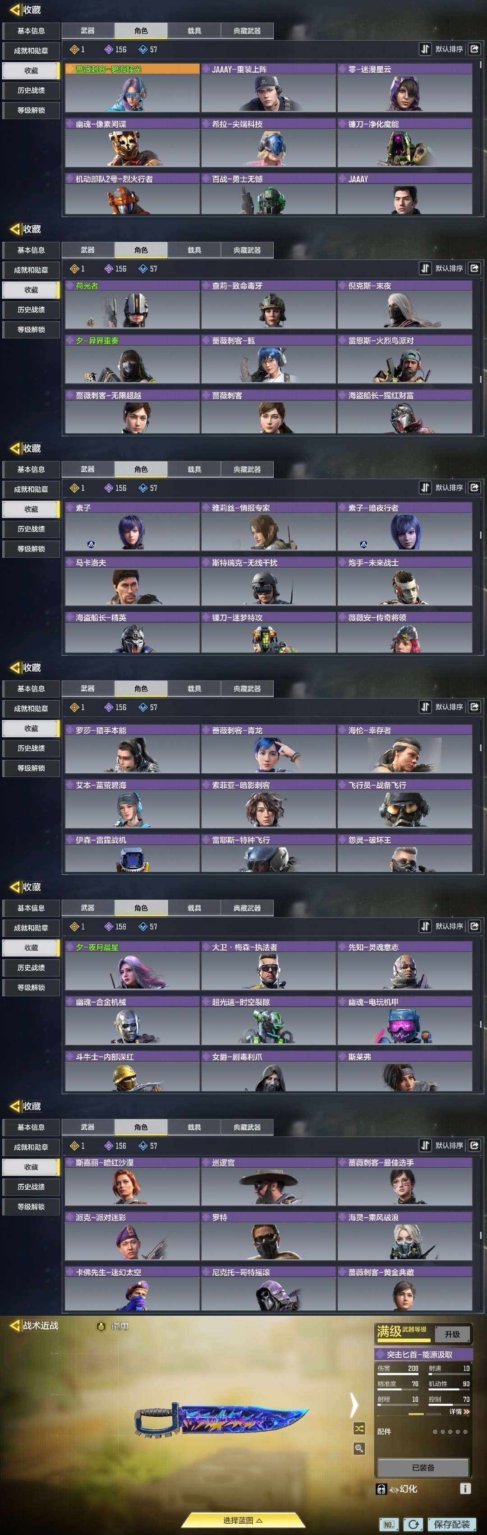This screenshot has width=487, height=1535.
Task: Click the large right chevron beside the knife
Action: (x=354, y=1405)
